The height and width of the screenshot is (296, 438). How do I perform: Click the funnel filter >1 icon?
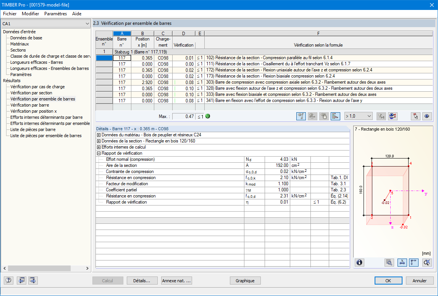381,116
